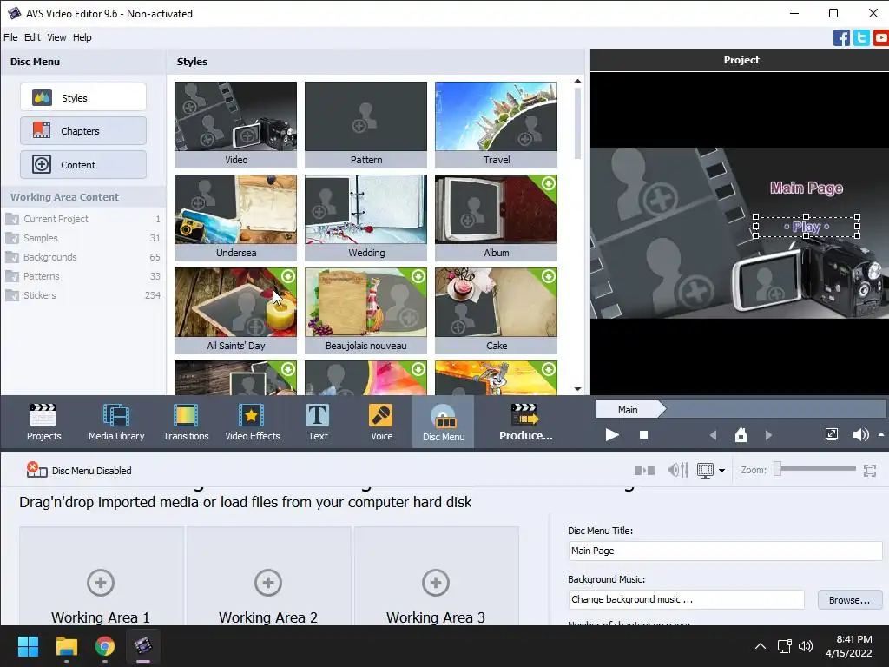
Task: Choose the Pattern disc menu style
Action: click(x=365, y=124)
